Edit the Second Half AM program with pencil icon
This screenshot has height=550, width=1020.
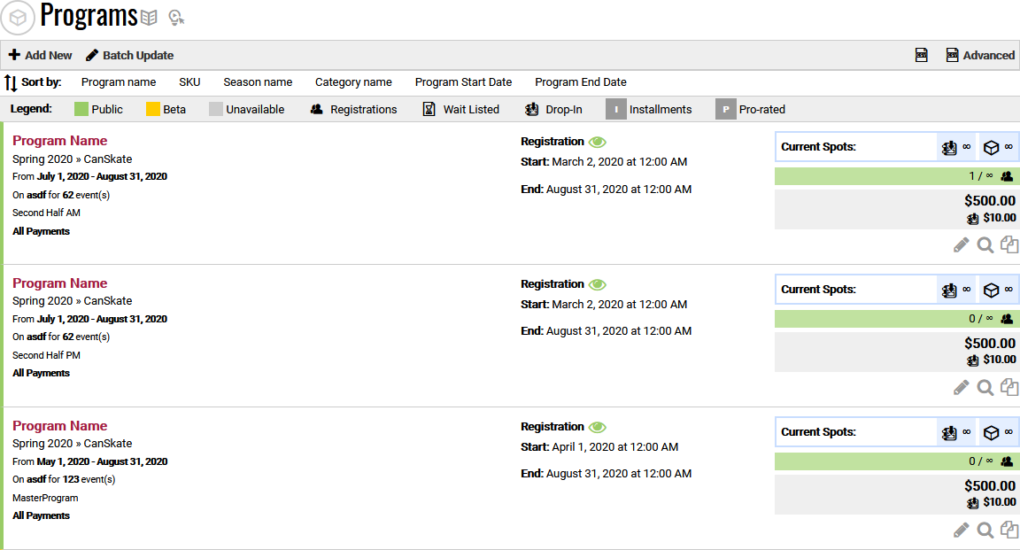tap(961, 244)
